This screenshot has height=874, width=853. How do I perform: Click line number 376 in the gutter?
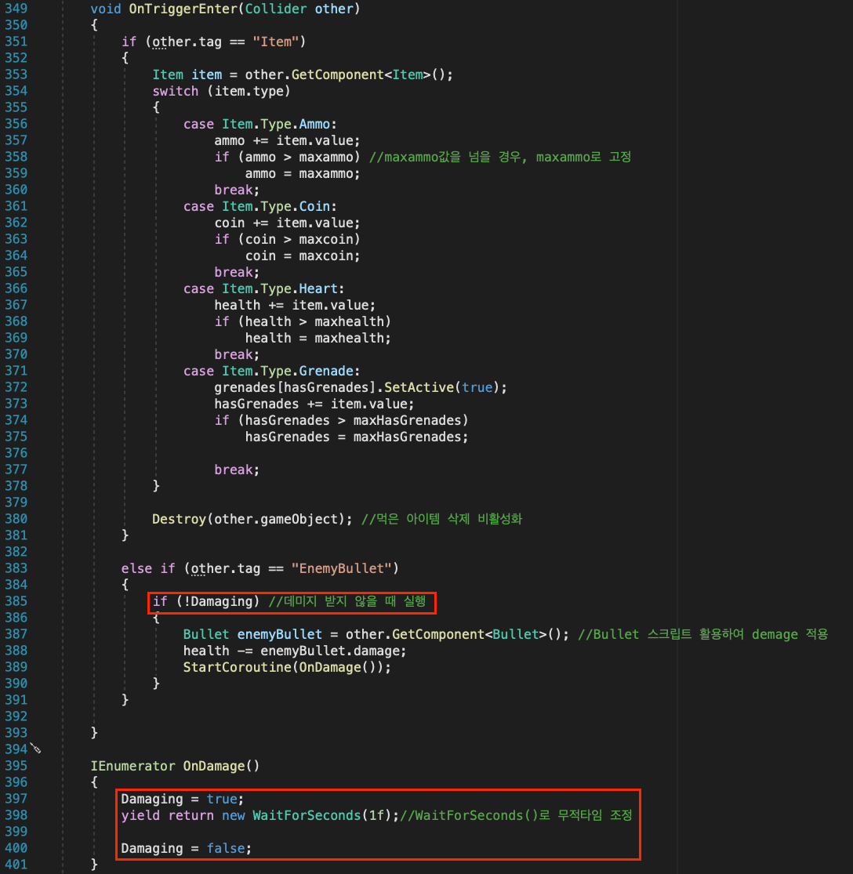pos(16,453)
